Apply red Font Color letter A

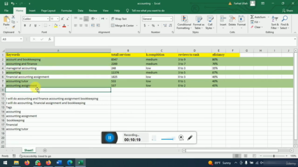click(64, 26)
